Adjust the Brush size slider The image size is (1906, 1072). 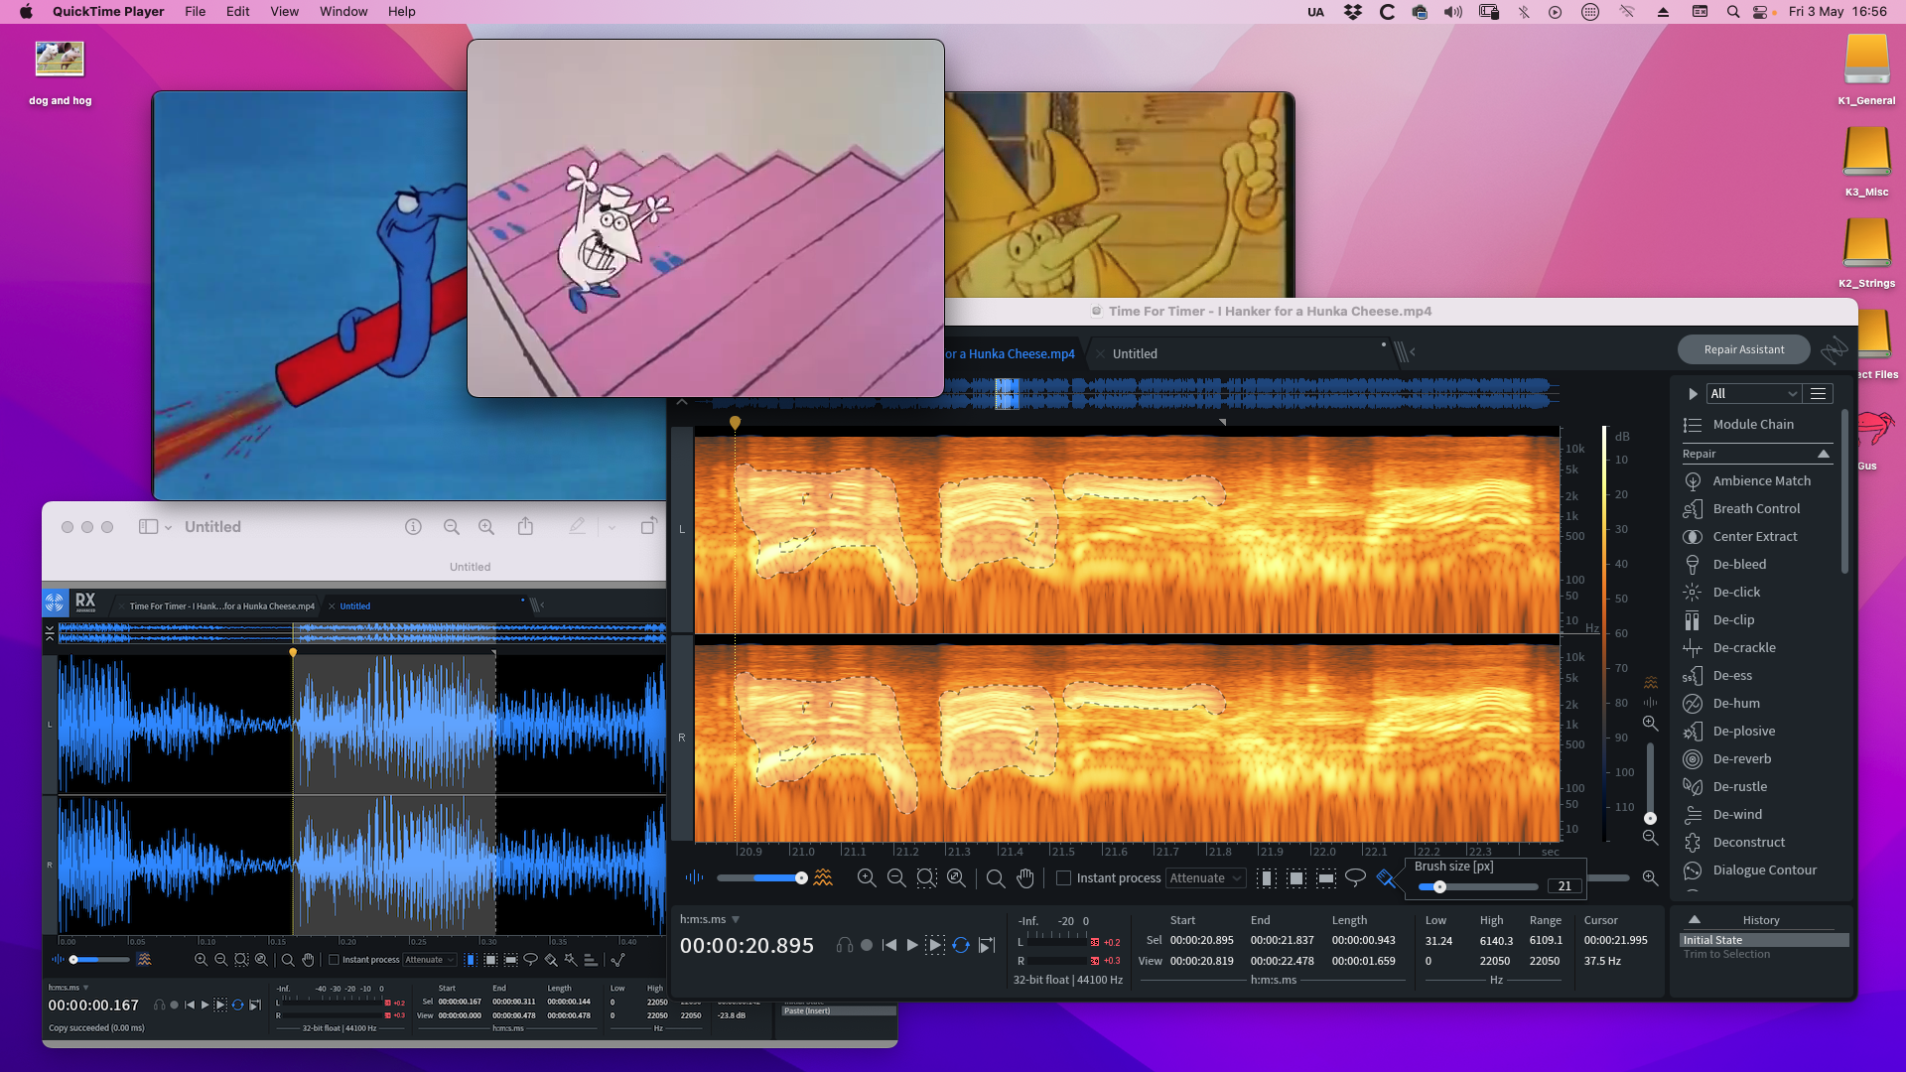[1439, 886]
